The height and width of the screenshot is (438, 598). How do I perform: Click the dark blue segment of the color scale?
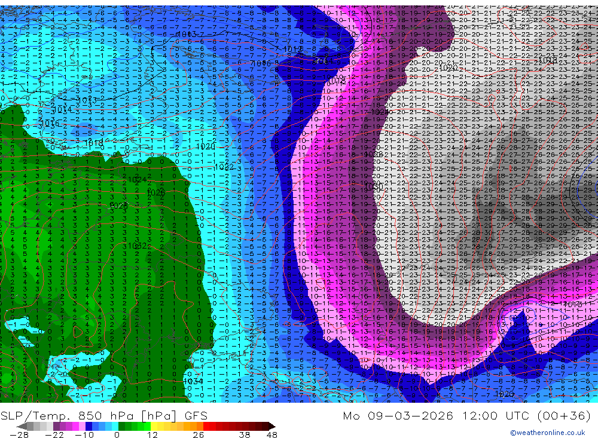pyautogui.click(x=89, y=426)
